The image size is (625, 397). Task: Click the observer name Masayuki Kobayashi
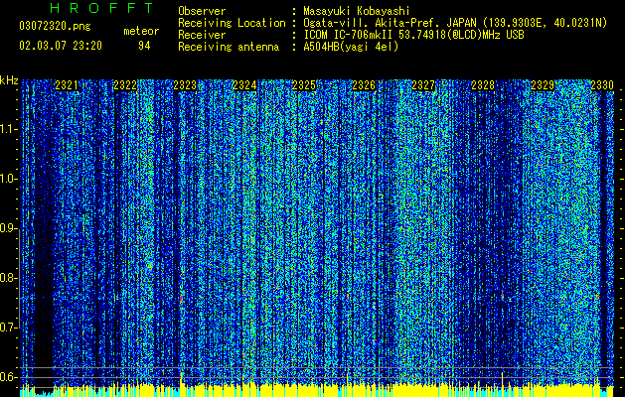pyautogui.click(x=357, y=11)
